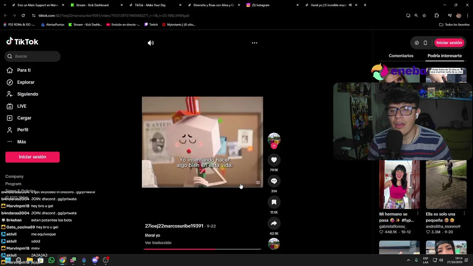The height and width of the screenshot is (266, 473).
Task: Switch to Podría interesarte tab
Action: [x=445, y=56]
